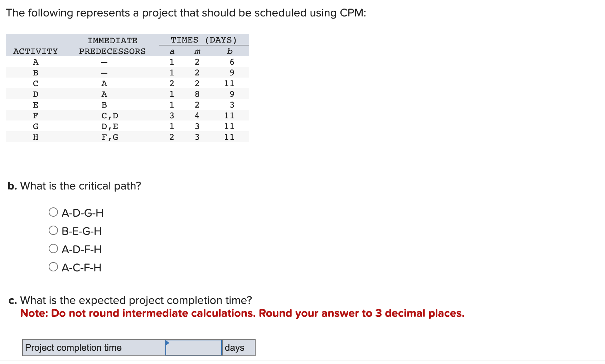Click the TIMES (DAYS) table header
The height and width of the screenshot is (364, 605).
pyautogui.click(x=203, y=40)
